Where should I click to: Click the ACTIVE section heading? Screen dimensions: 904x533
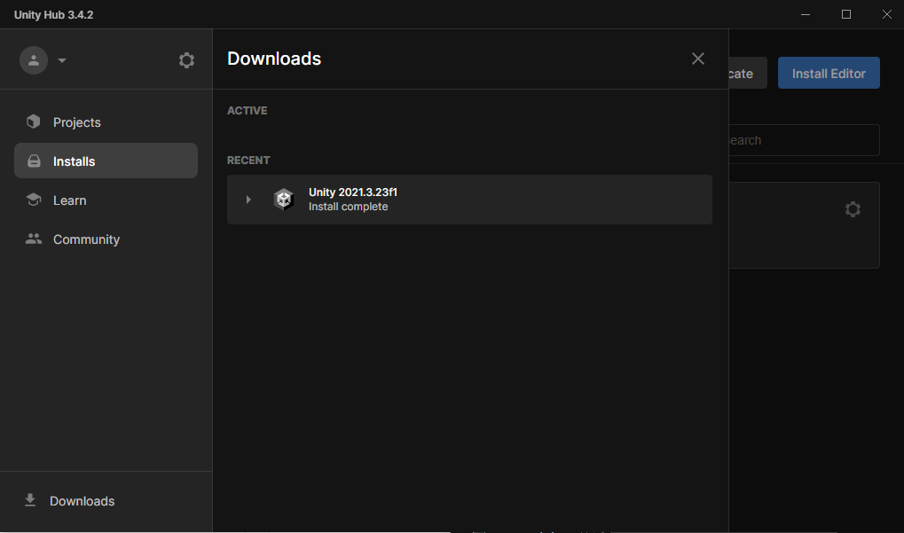(248, 111)
